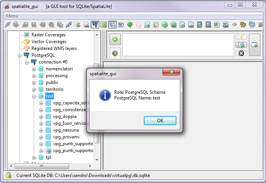Expand the processing schema

click(34, 76)
